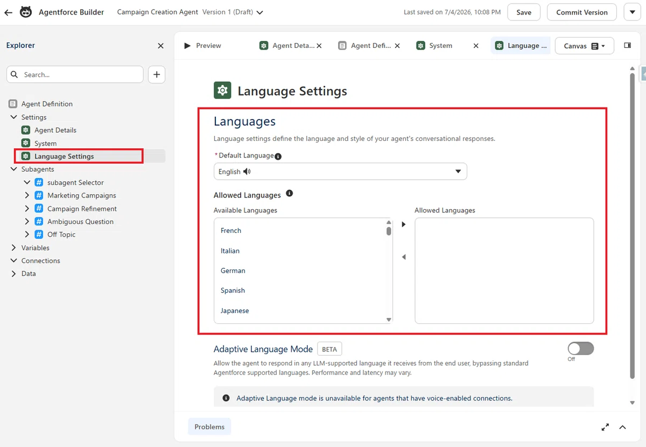
Task: Open Agent Definition in Explorer tree
Action: click(47, 104)
